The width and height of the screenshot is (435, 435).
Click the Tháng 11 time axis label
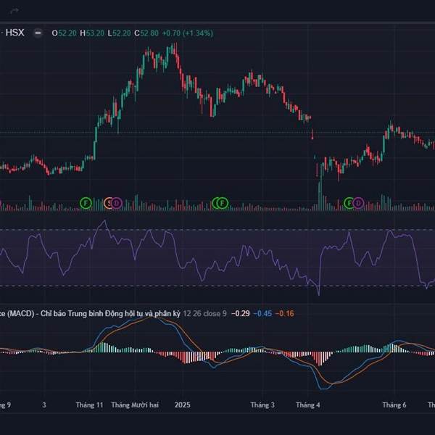pos(90,405)
